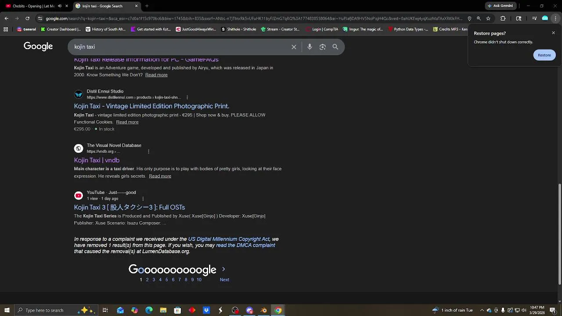Start voice search with the microphone icon
The height and width of the screenshot is (316, 562).
pos(310,47)
